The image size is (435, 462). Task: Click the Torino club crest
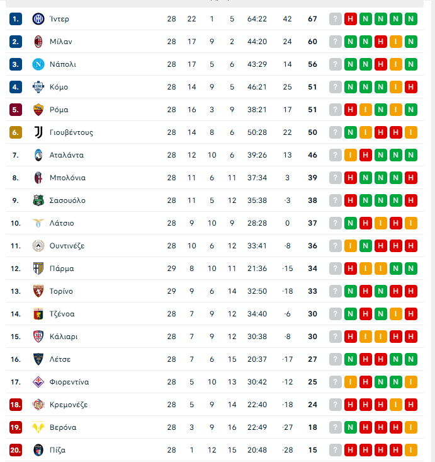tap(38, 291)
